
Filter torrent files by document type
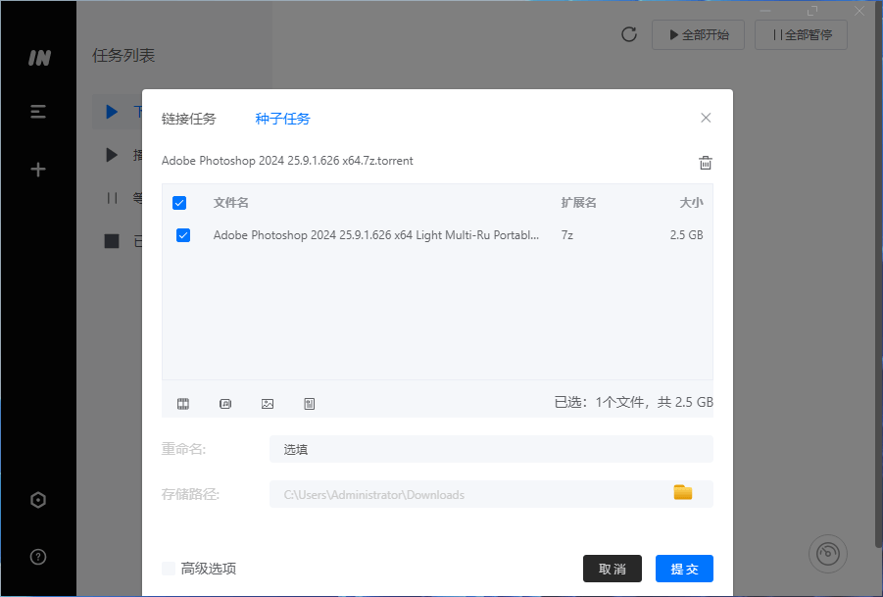(309, 403)
